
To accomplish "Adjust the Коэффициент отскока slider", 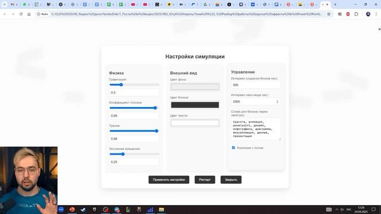I will point(134,108).
